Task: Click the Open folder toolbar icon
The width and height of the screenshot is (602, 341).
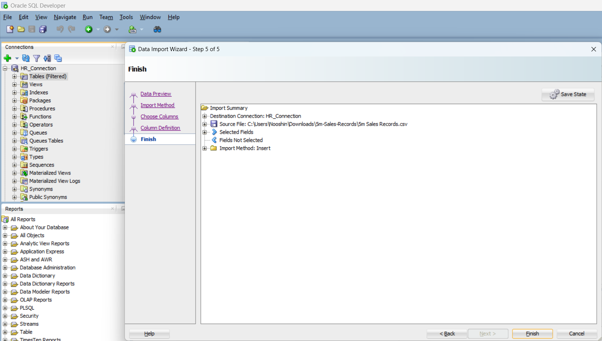Action: [x=21, y=29]
